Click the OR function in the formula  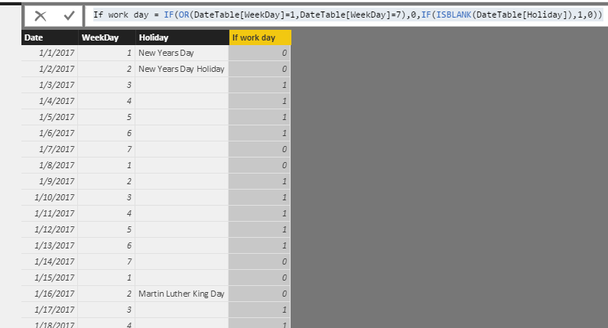184,15
